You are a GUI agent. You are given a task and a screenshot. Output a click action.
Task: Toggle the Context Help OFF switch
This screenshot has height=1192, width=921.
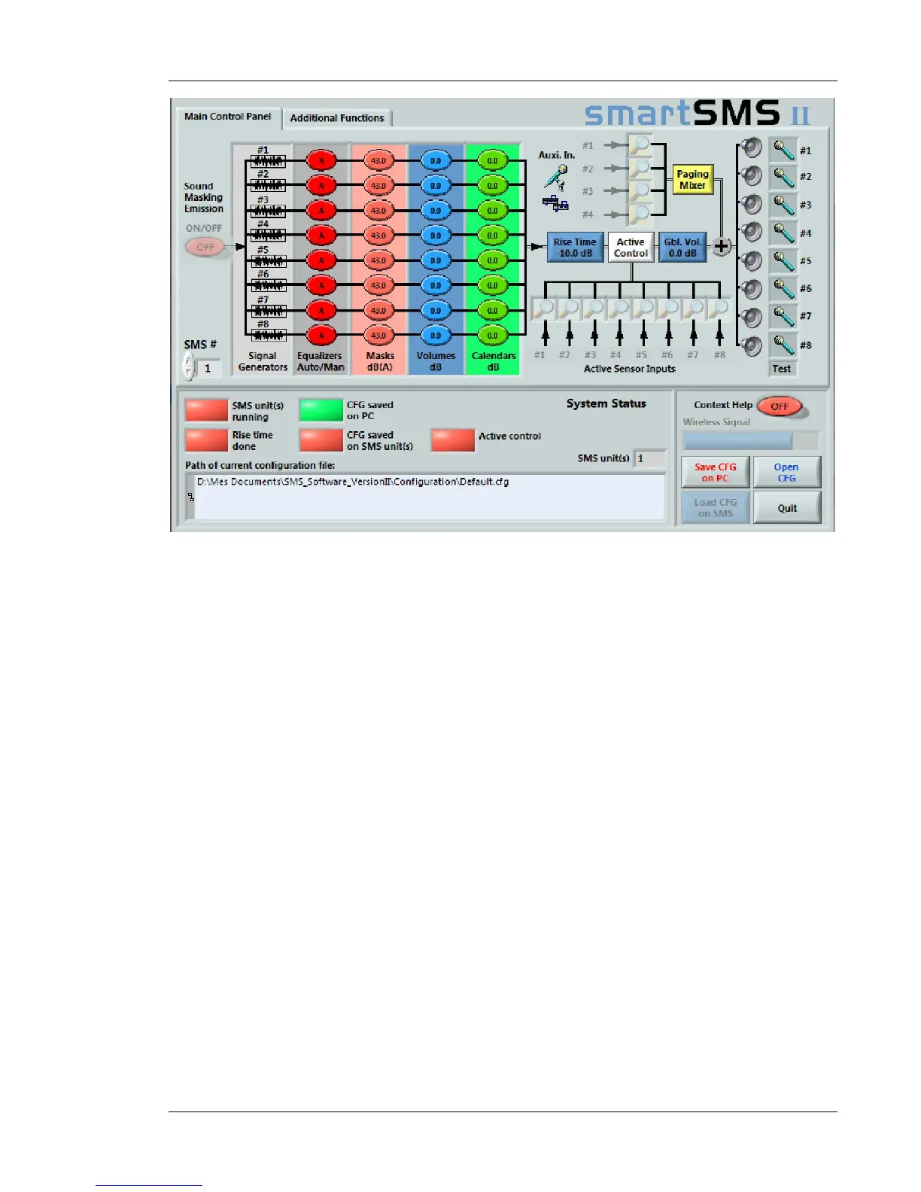tap(780, 406)
